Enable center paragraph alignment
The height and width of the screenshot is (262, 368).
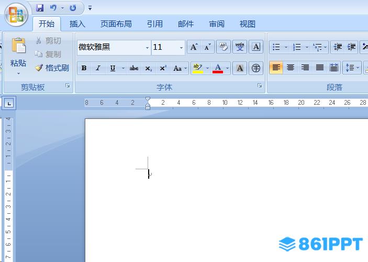[x=291, y=68]
